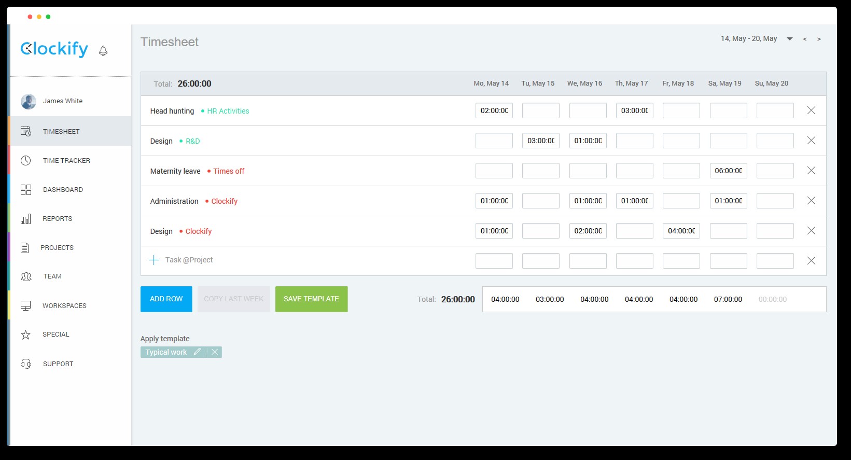Click empty Friday cell in Maternity leave row
This screenshot has width=851, height=460.
(681, 171)
